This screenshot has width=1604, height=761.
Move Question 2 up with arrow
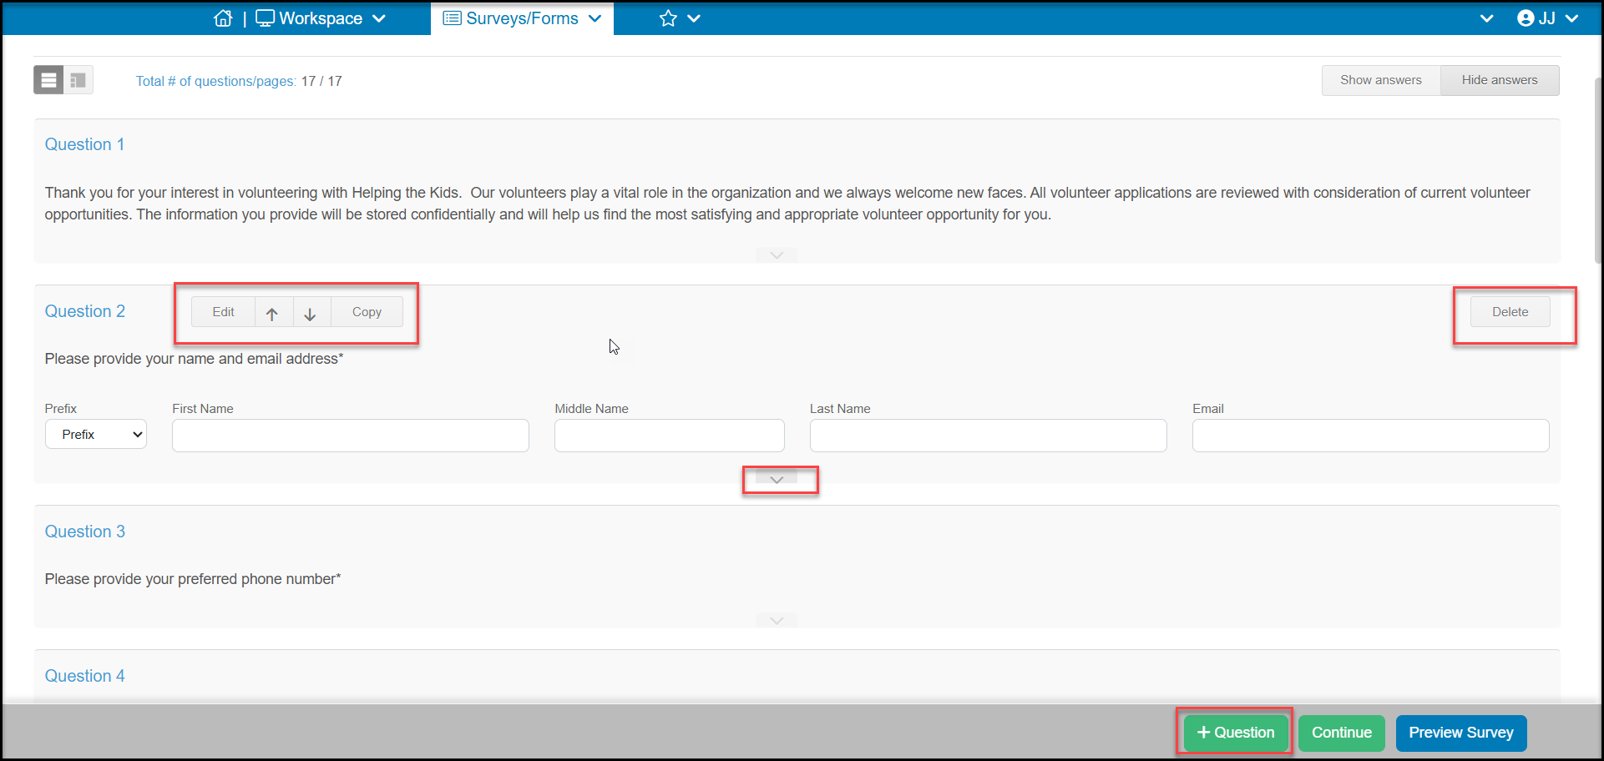click(x=273, y=312)
